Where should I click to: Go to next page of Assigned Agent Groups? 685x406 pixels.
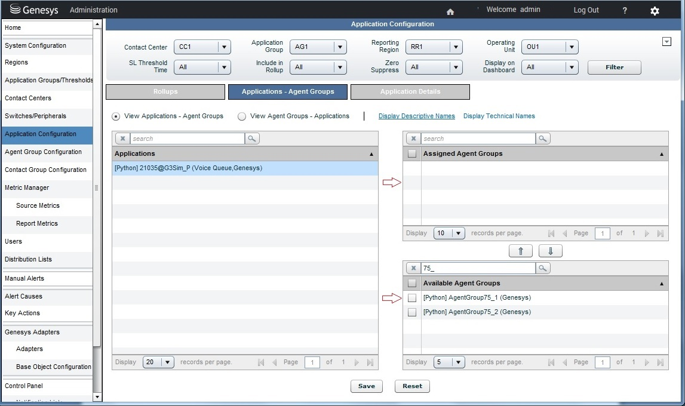click(647, 233)
